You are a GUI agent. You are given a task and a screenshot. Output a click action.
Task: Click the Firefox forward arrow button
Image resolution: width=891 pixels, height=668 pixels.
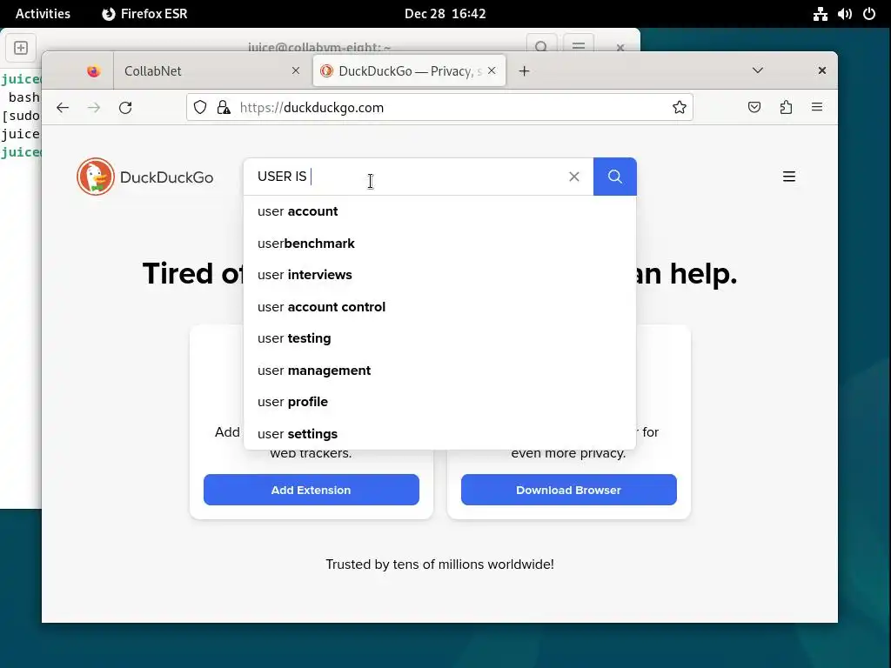(x=94, y=107)
